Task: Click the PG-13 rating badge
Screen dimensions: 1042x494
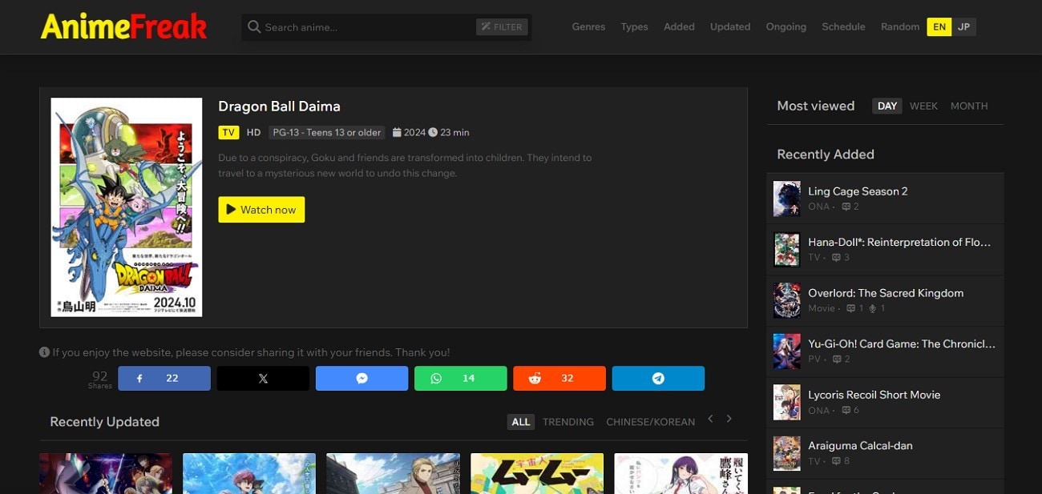Action: [x=326, y=132]
